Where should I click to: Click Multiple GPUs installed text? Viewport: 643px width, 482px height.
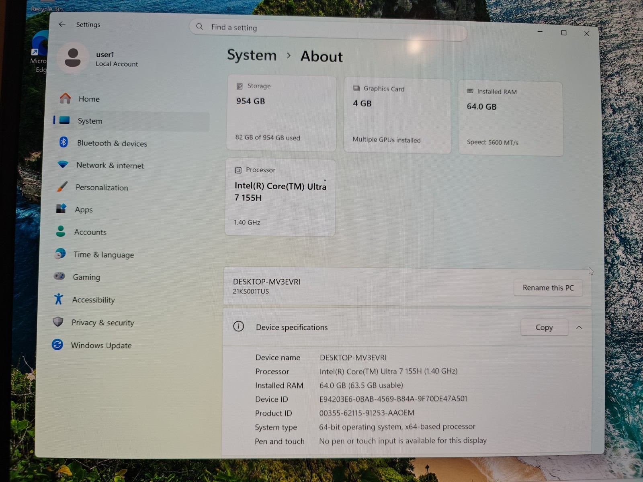click(387, 140)
